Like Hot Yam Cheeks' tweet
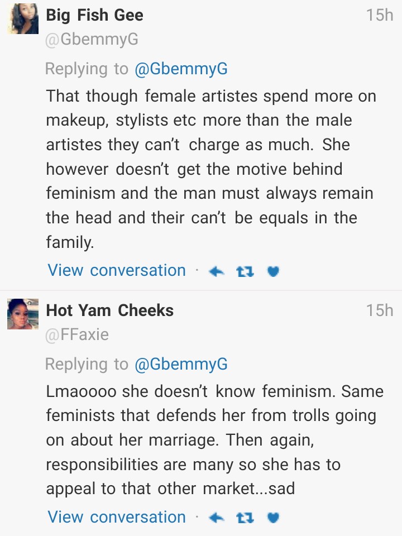This screenshot has height=536, width=402. tap(272, 518)
